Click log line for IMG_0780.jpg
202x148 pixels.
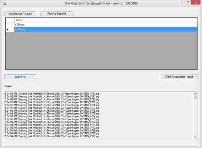point(52,99)
